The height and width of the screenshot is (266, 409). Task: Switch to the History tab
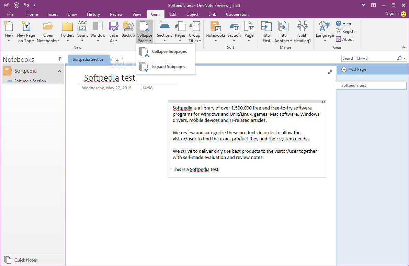click(x=93, y=14)
